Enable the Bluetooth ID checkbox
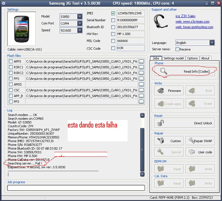This screenshot has height=201, width=222. pos(113,27)
